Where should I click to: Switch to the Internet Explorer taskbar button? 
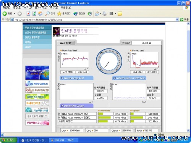[x=34, y=140]
